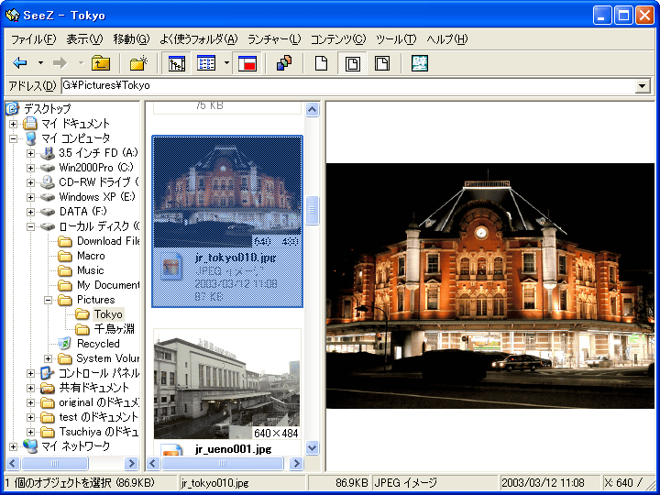660x495 pixels.
Task: Click the rightmost picture toolbar icon
Action: (x=420, y=63)
